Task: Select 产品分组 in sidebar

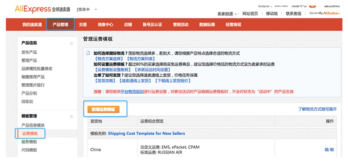Action: (29, 93)
